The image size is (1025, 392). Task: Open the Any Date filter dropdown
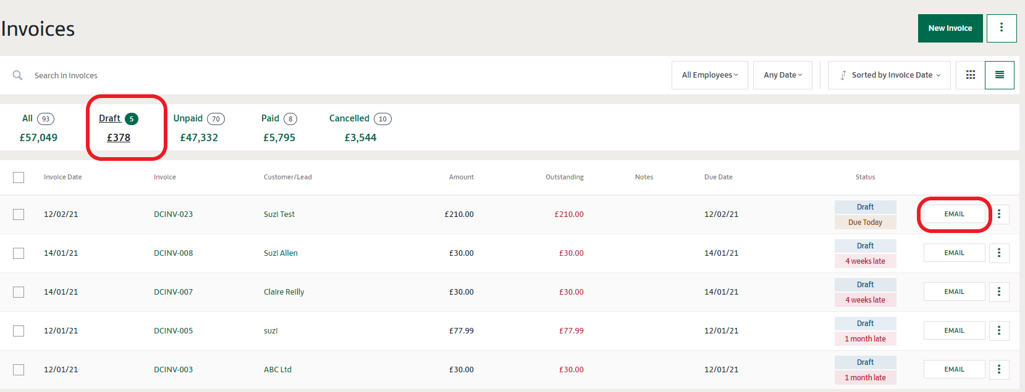[x=782, y=75]
